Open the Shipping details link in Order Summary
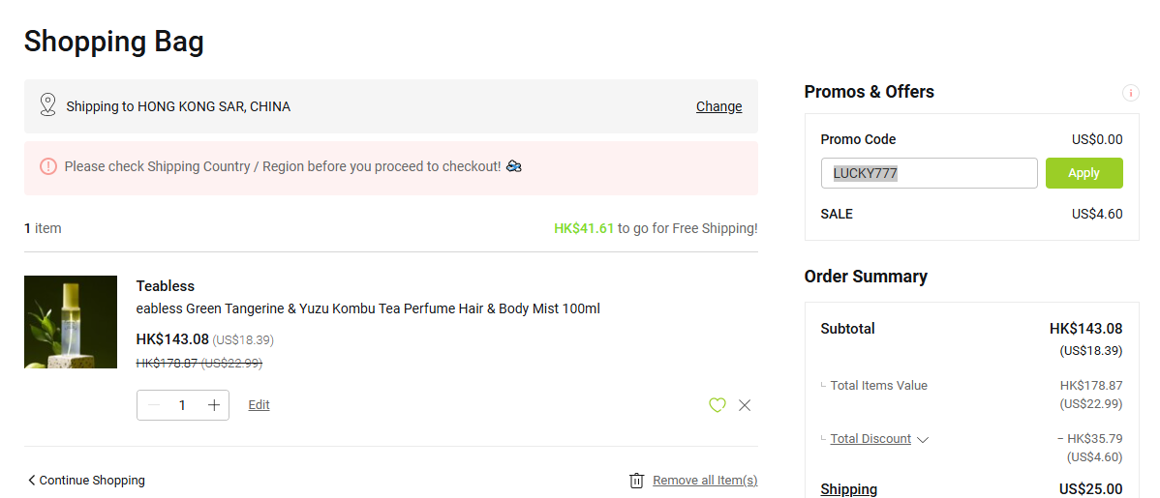This screenshot has height=498, width=1160. tap(848, 489)
